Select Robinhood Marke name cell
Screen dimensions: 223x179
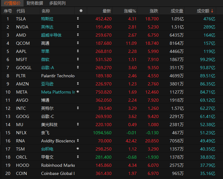(58, 166)
